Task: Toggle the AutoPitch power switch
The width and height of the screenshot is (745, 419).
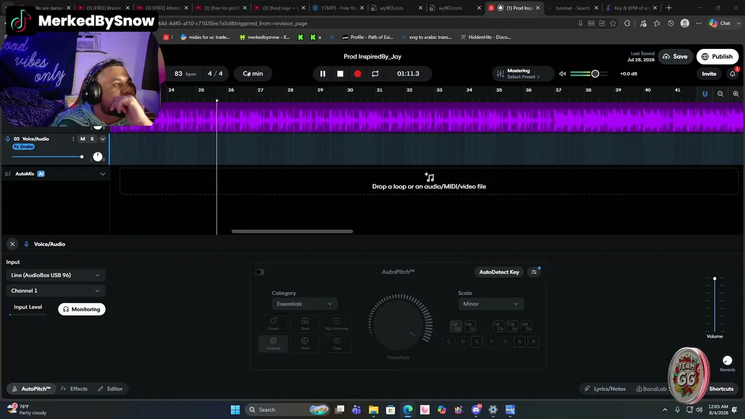Action: [x=260, y=272]
